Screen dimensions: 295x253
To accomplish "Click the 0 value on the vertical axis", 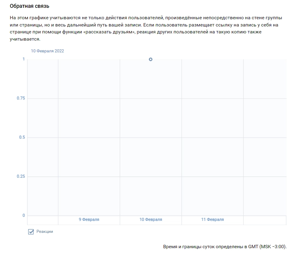I will 24,215.
